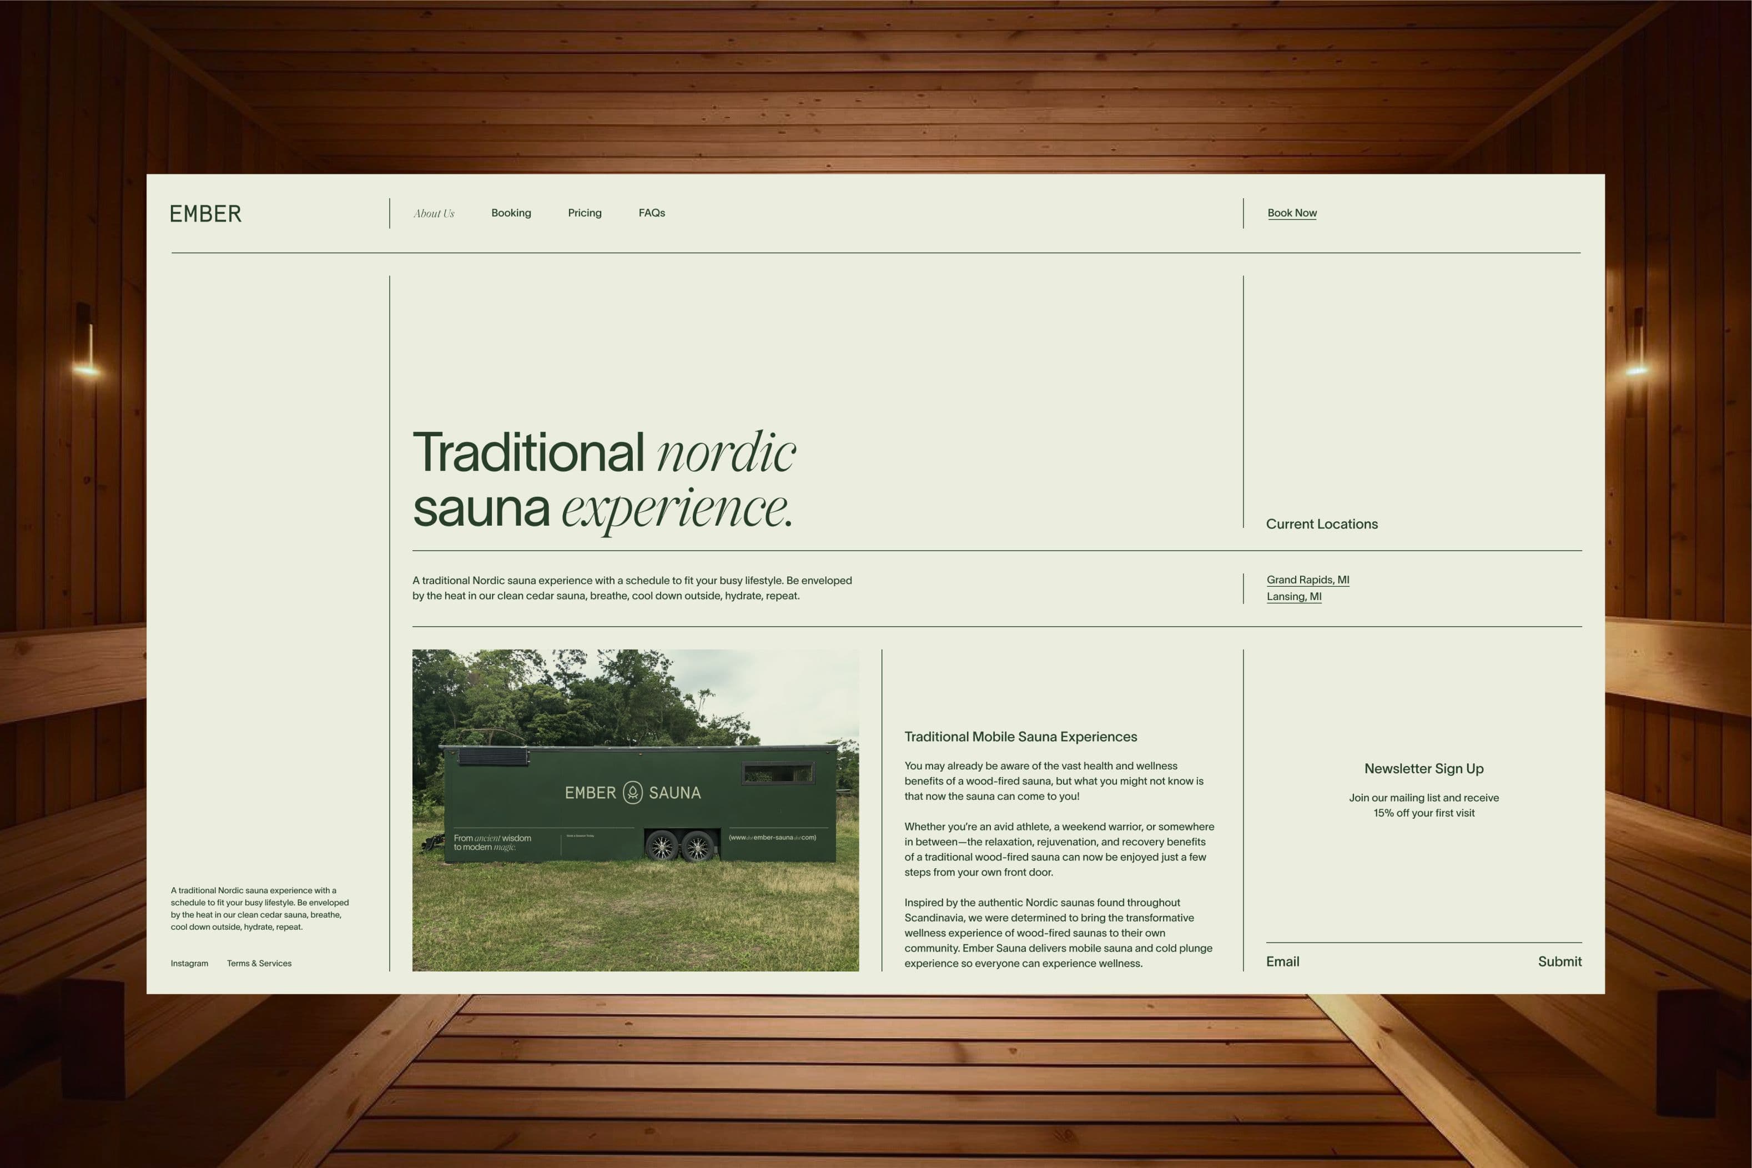Viewport: 1752px width, 1168px height.
Task: Click the Current Locations heading
Action: [1321, 523]
